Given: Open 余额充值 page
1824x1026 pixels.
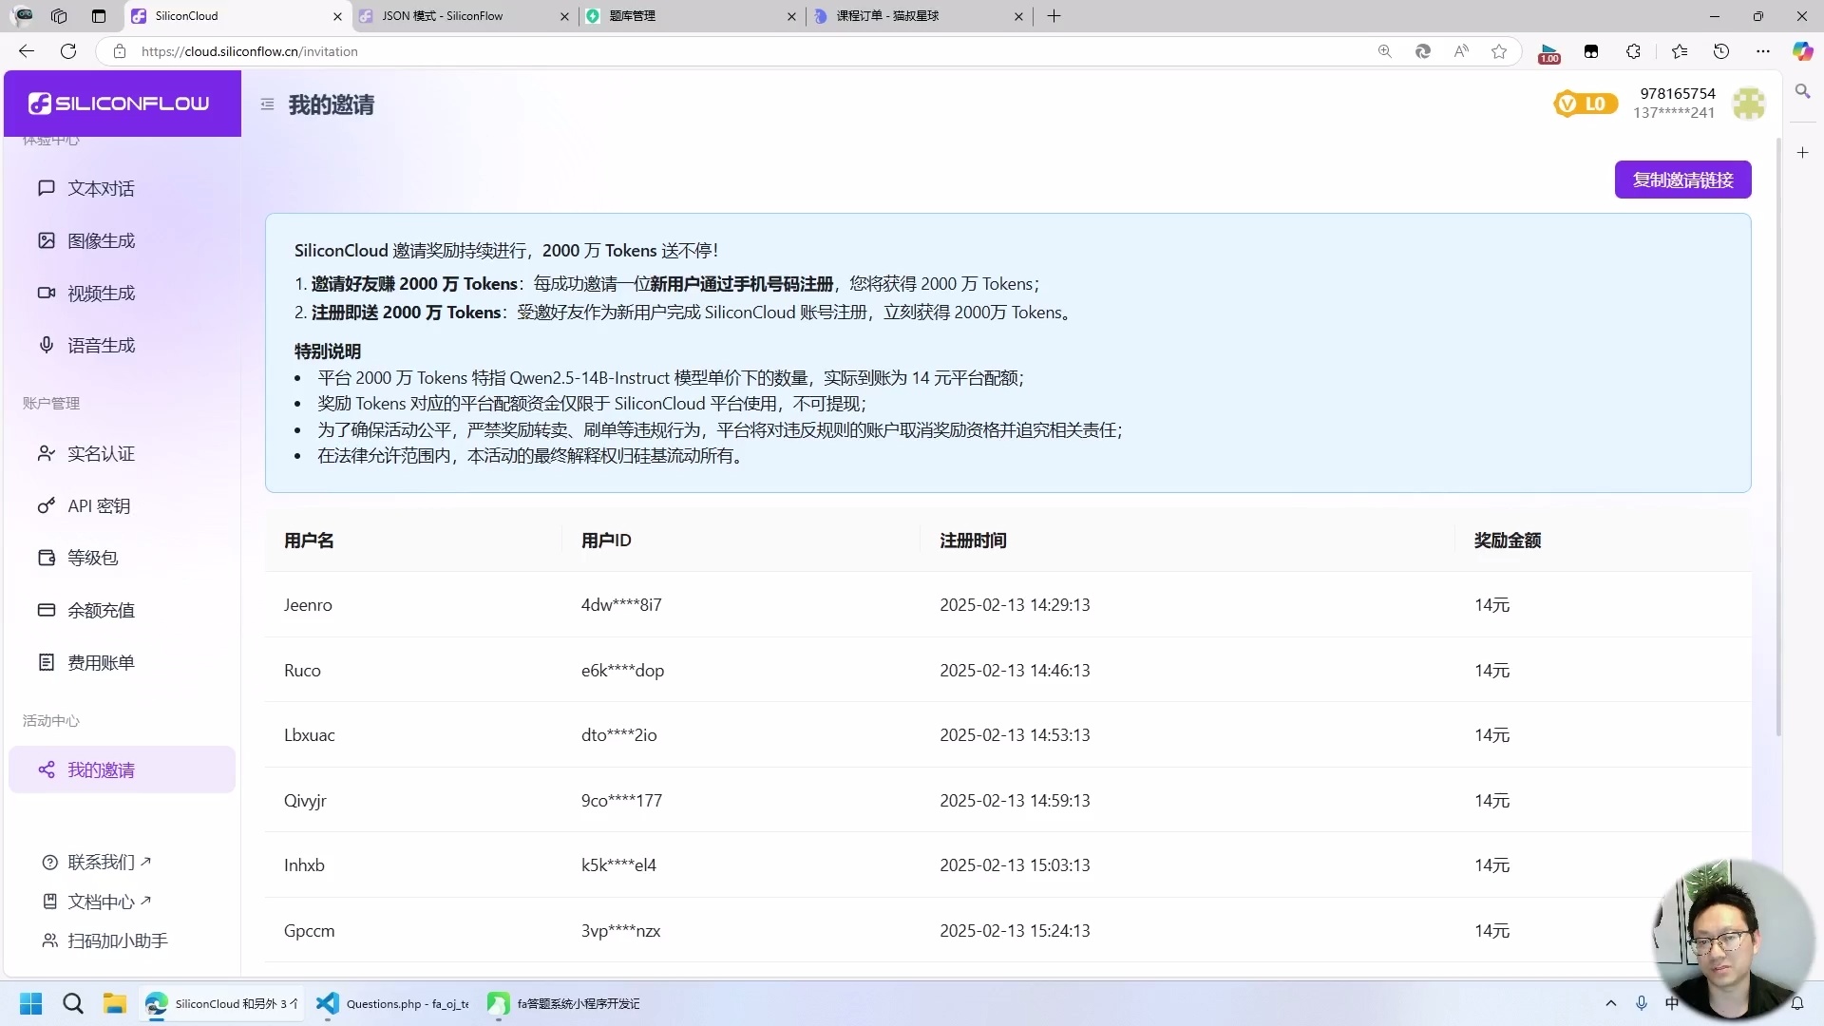Looking at the screenshot, I should (122, 610).
